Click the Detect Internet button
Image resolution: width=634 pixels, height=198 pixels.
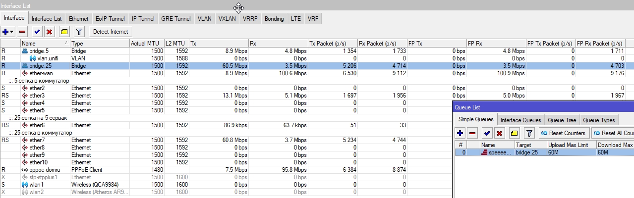tap(111, 32)
